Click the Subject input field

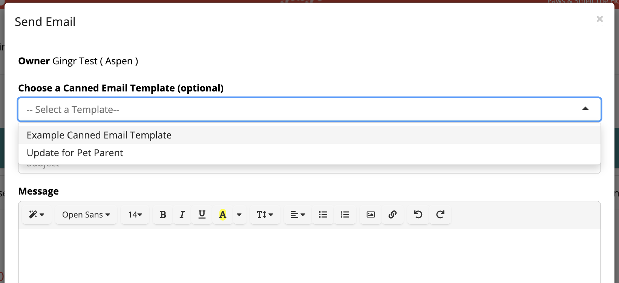point(309,169)
